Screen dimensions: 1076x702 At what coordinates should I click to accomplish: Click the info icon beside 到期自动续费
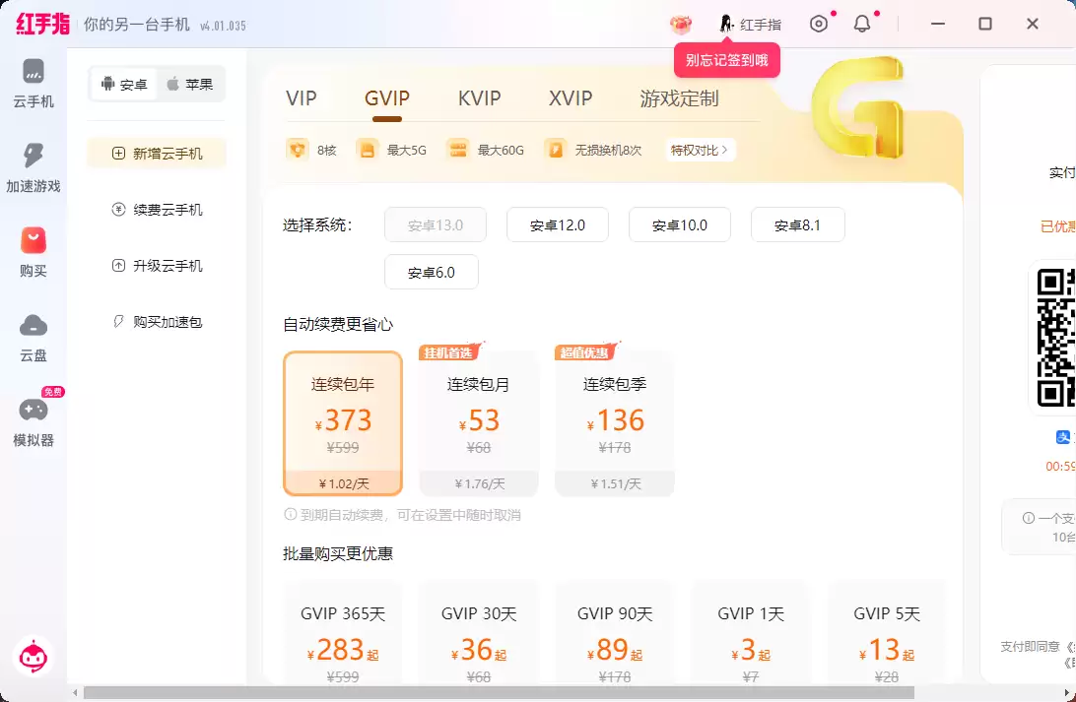tap(290, 514)
